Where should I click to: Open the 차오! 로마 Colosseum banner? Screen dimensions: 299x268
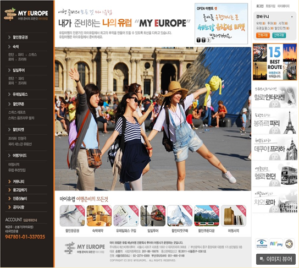click(x=275, y=201)
